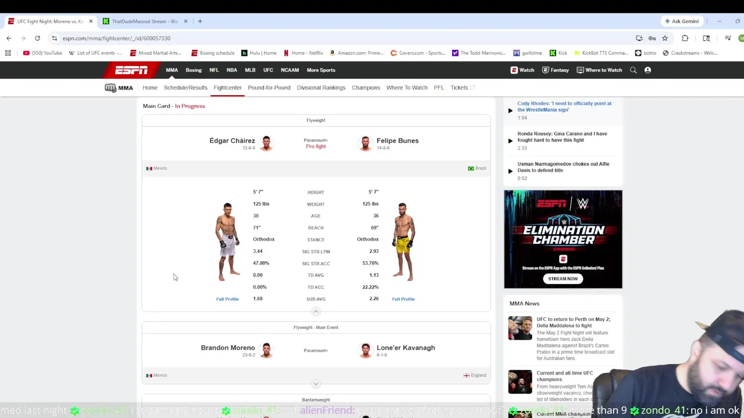
Task: Open the MMA menu in ESPN header
Action: click(x=171, y=70)
